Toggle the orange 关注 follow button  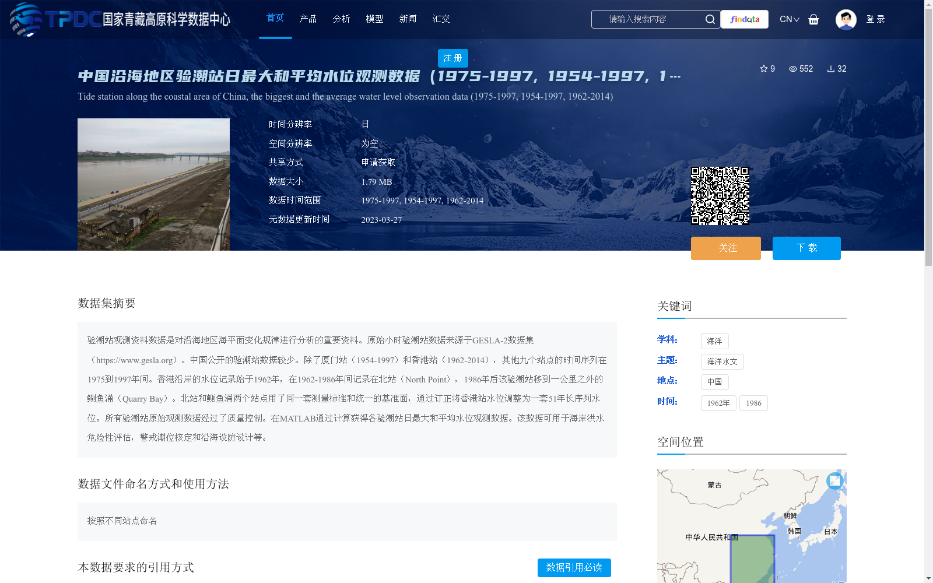coord(725,248)
